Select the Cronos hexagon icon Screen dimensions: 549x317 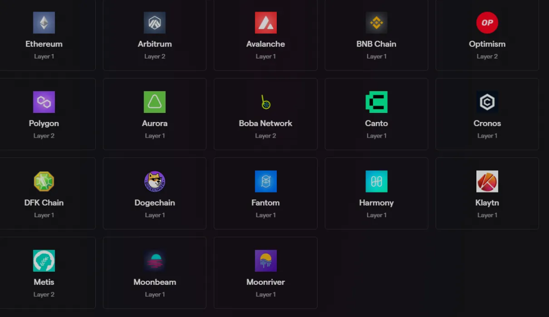pos(487,102)
